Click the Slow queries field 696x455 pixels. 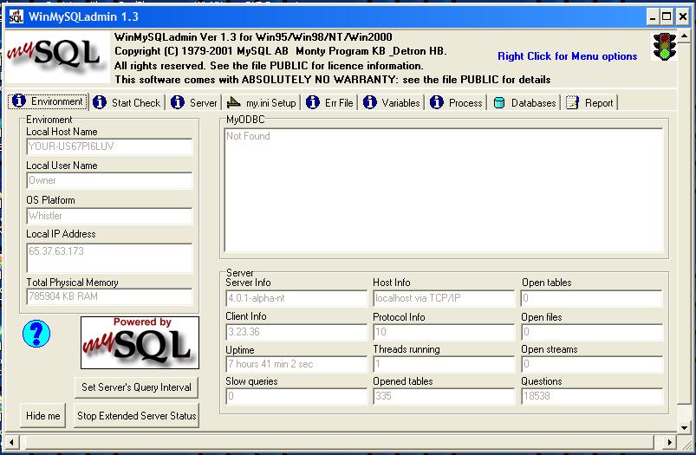296,396
